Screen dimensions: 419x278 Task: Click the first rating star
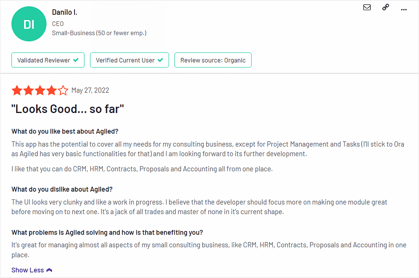coord(17,90)
